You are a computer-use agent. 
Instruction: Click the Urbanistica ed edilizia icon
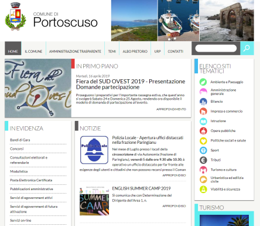pyautogui.click(x=203, y=180)
